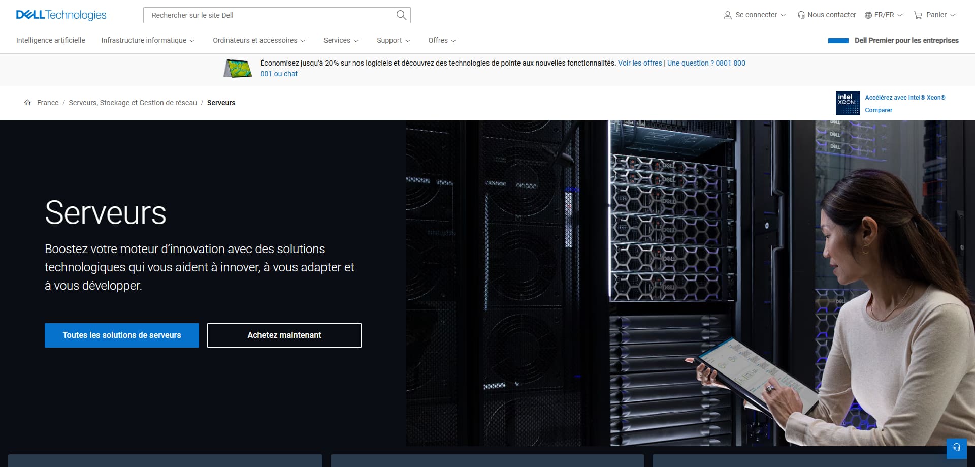Open the Services dropdown
The height and width of the screenshot is (467, 975).
click(341, 40)
